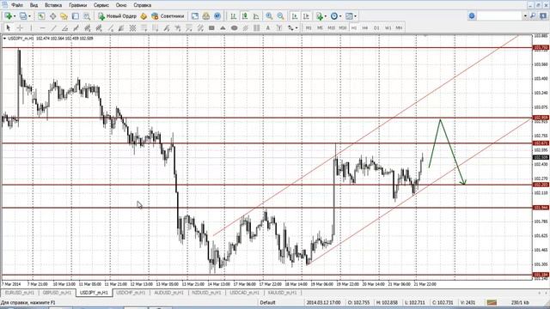Expand profiles dropdown arrow

click(x=29, y=16)
